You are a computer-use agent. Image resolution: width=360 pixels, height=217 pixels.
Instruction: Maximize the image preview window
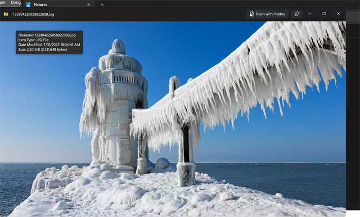click(324, 14)
